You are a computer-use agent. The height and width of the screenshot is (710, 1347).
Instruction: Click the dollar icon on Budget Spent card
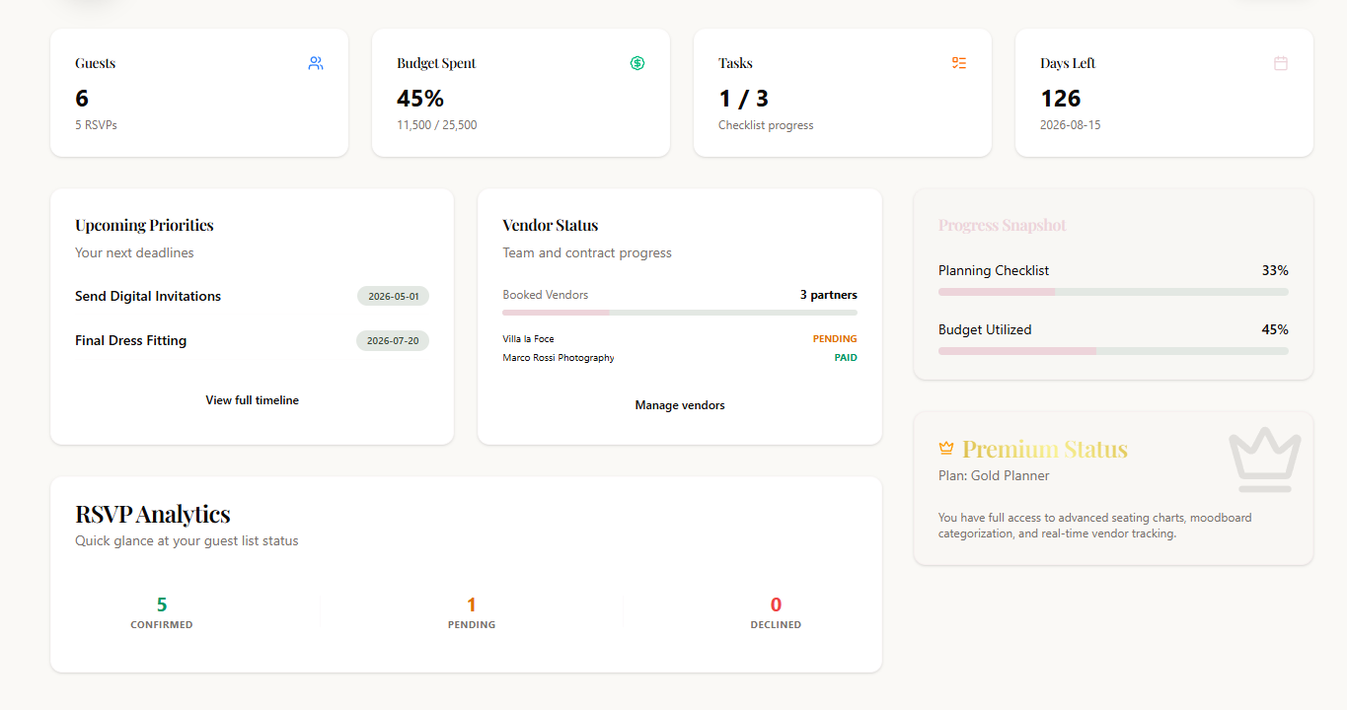click(x=637, y=62)
